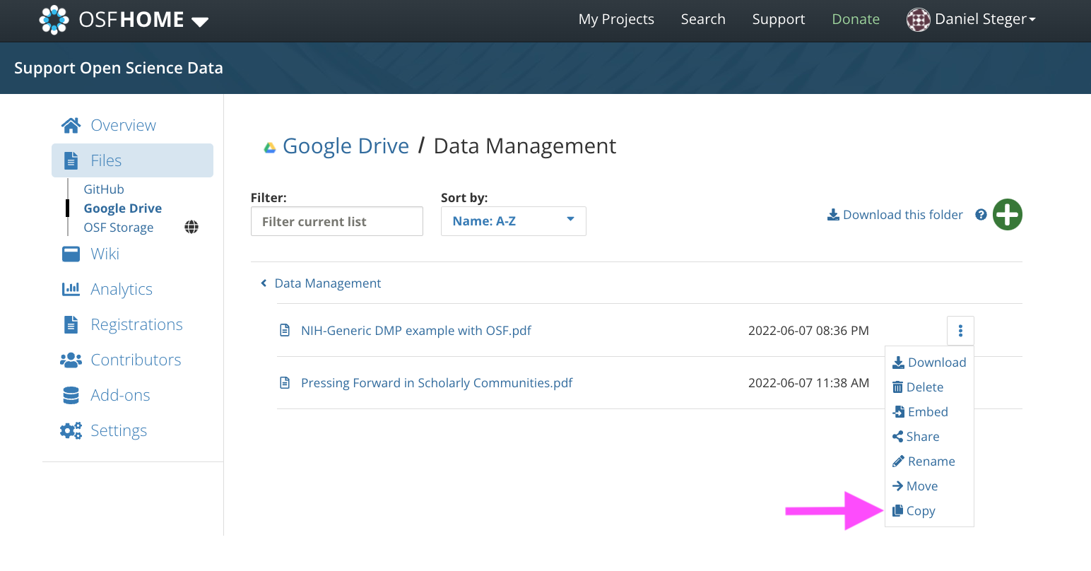1091x571 pixels.
Task: Click the Data Management folder back link
Action: pyautogui.click(x=328, y=283)
